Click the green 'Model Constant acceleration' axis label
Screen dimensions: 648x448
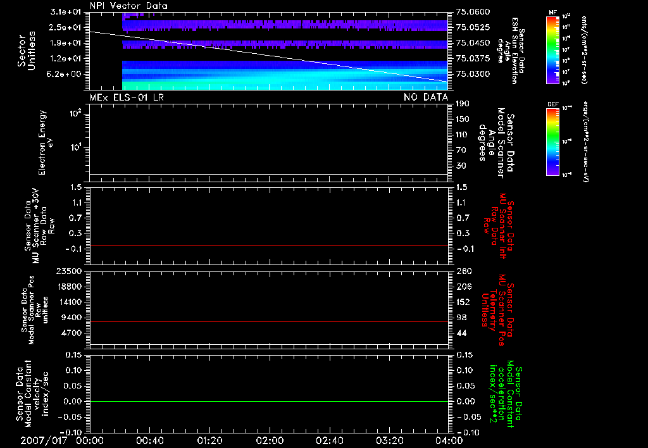(x=506, y=394)
